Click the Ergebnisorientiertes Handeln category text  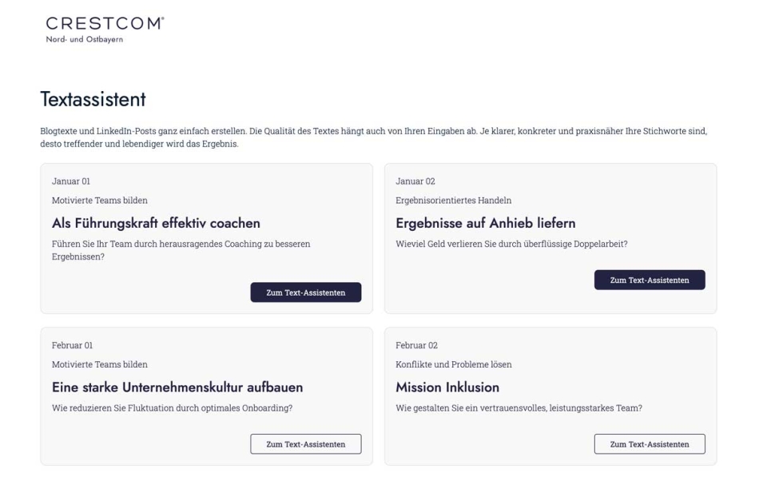tap(453, 201)
